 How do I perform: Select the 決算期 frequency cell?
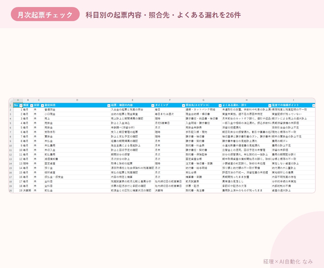[x=28, y=190]
